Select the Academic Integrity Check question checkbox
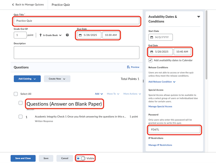216x163 pixels. point(20,117)
